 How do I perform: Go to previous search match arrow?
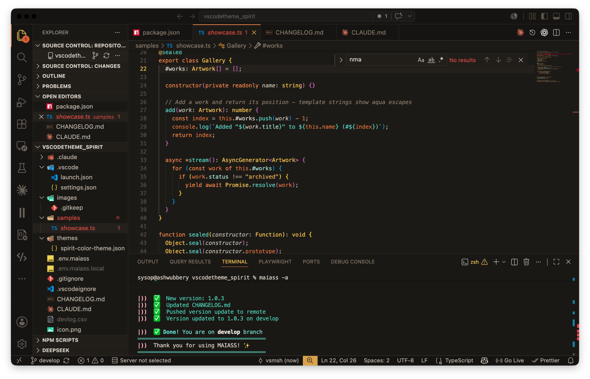coord(487,60)
